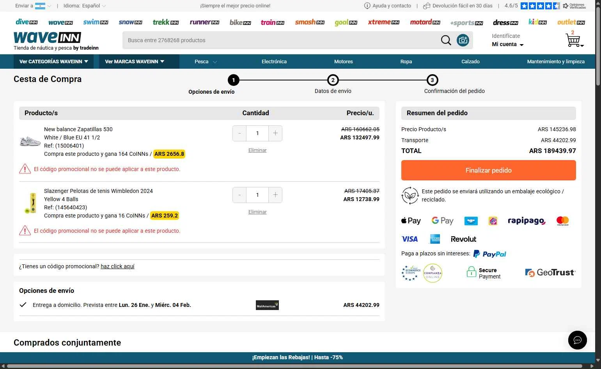
Task: Open the dressinn store logo
Action: [x=505, y=22]
